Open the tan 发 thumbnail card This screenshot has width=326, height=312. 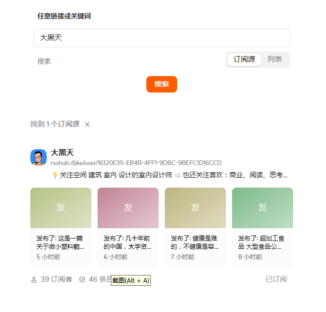[x=195, y=208]
